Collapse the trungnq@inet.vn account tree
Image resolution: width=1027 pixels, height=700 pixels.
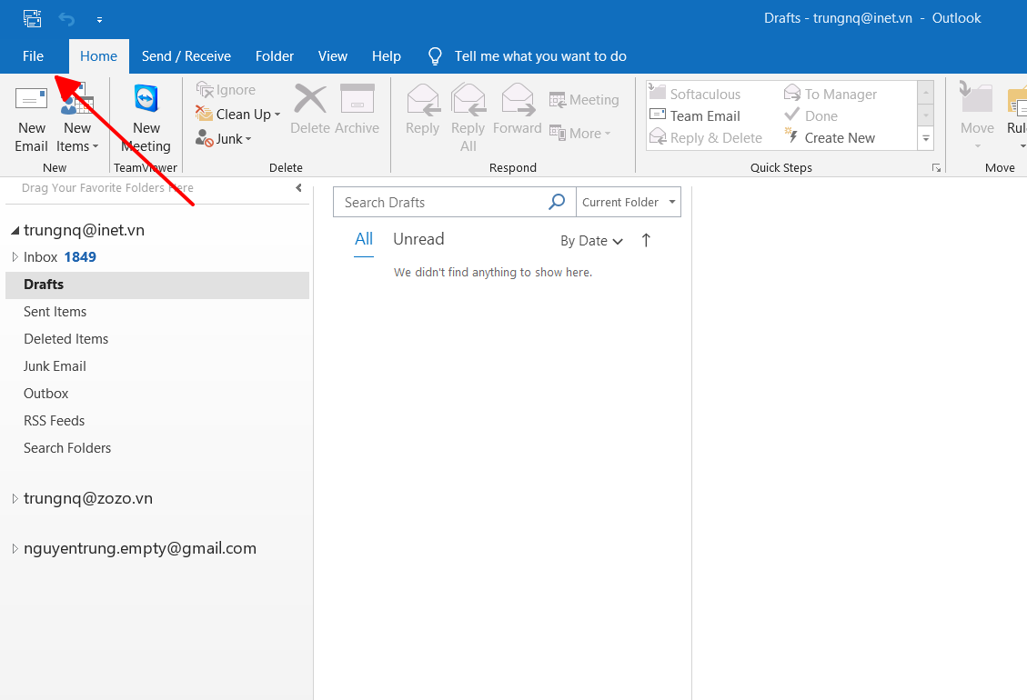point(15,231)
